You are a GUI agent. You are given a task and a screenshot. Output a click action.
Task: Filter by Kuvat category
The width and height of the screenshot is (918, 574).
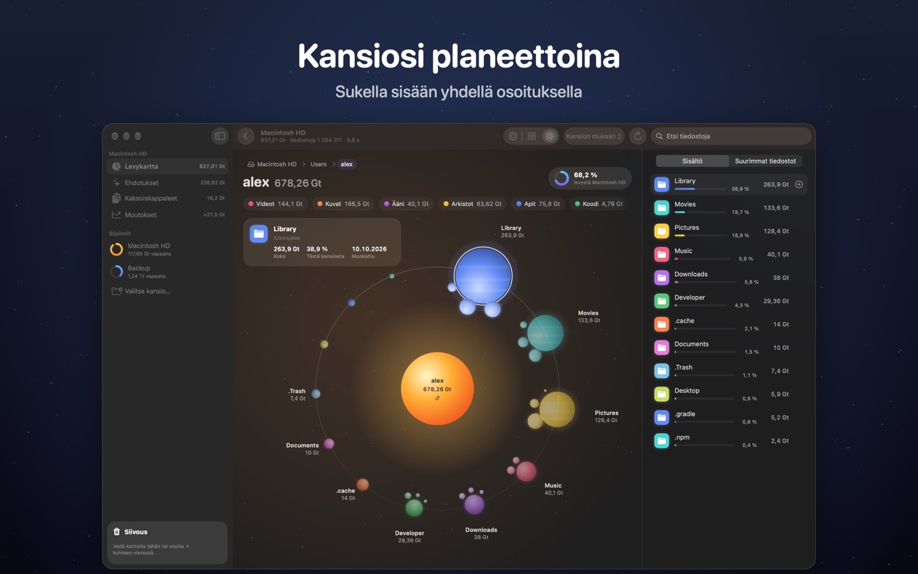343,204
